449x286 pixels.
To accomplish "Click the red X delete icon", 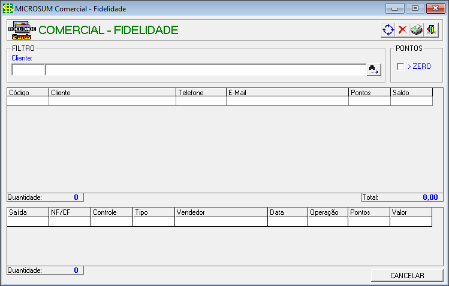I will pos(402,30).
